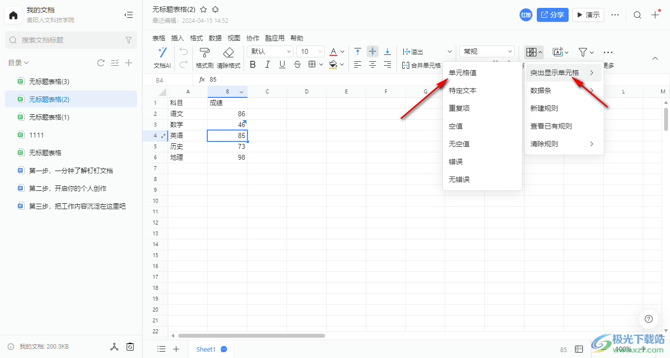This screenshot has height=358, width=670.
Task: Apply fill color bucket
Action: tap(334, 64)
